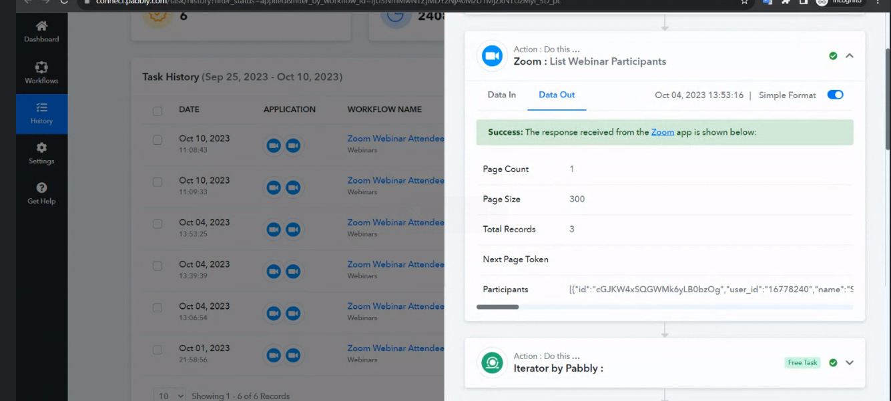
Task: Click the Participants JSON value
Action: point(711,290)
